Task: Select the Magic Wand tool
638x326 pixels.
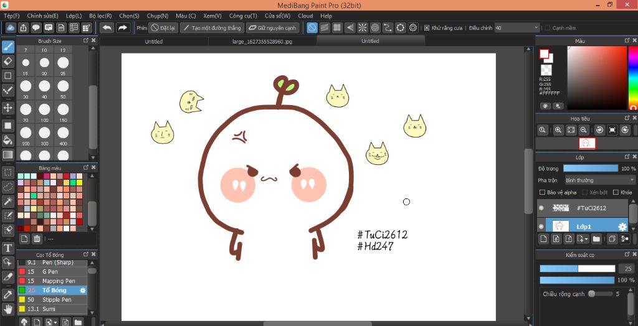Action: [8, 201]
